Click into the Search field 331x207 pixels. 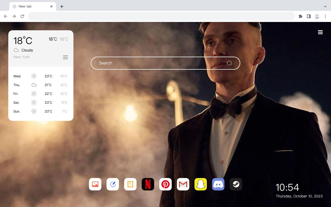[x=165, y=63]
